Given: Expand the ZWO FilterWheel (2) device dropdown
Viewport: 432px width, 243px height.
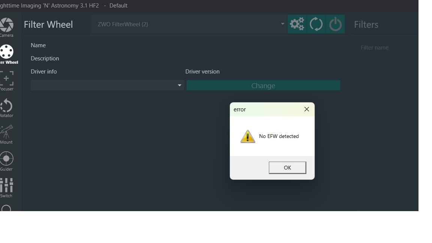Looking at the screenshot, I should [x=189, y=24].
